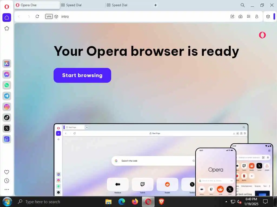The image size is (277, 207).
Task: Go to the home Start Page sidebar button
Action: coord(7,18)
